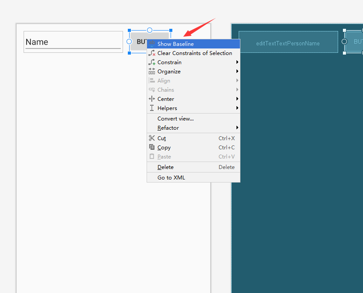Choose Go to XML menu entry
The image size is (363, 293).
(x=171, y=178)
